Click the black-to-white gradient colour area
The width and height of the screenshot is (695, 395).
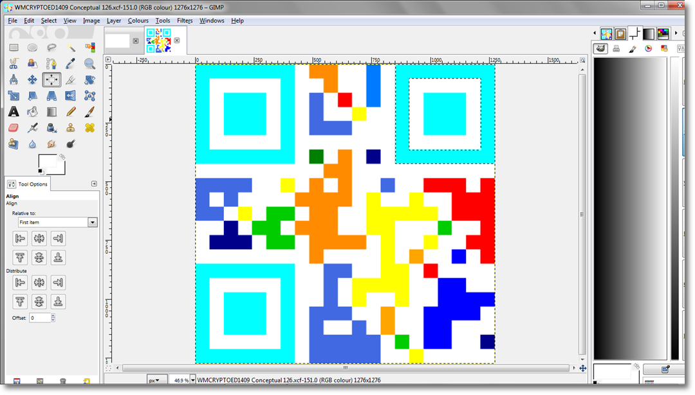[630, 208]
